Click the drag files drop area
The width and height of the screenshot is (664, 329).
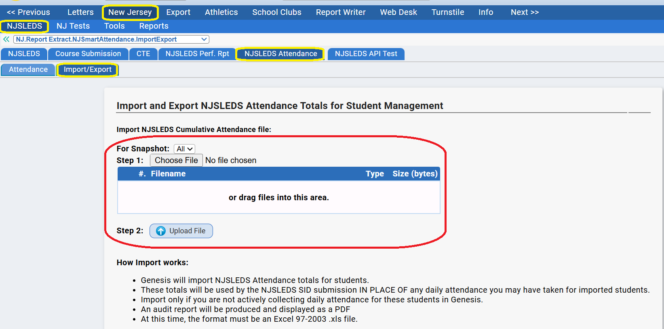tap(279, 197)
